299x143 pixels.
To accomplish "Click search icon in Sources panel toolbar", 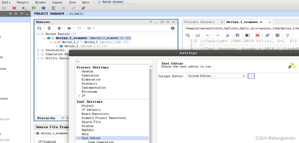I will coord(39,28).
